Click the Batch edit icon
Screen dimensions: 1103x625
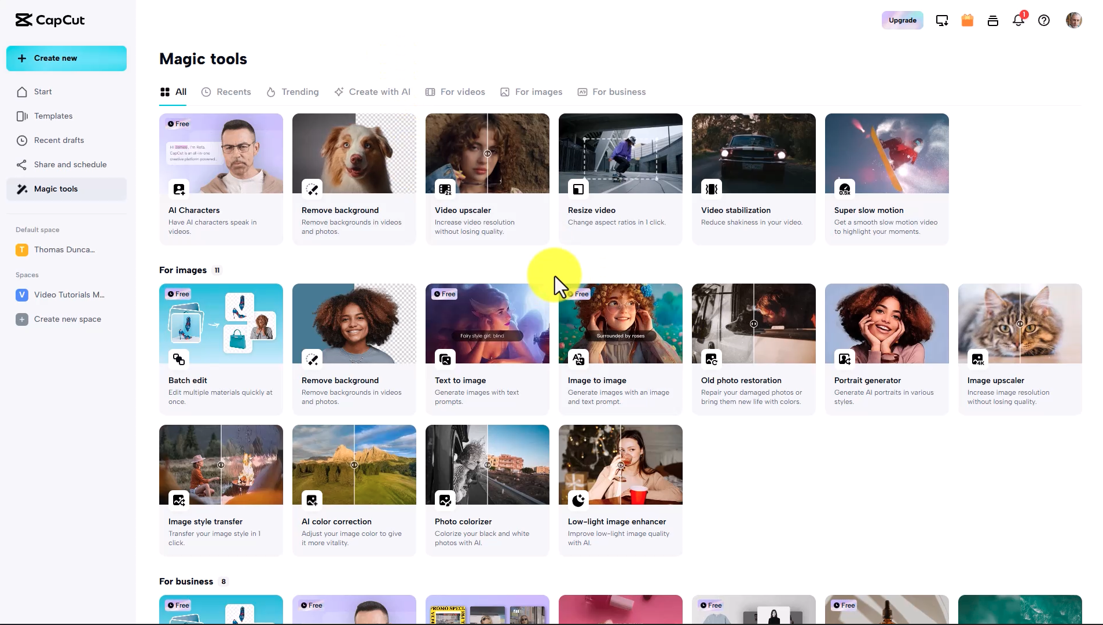179,359
